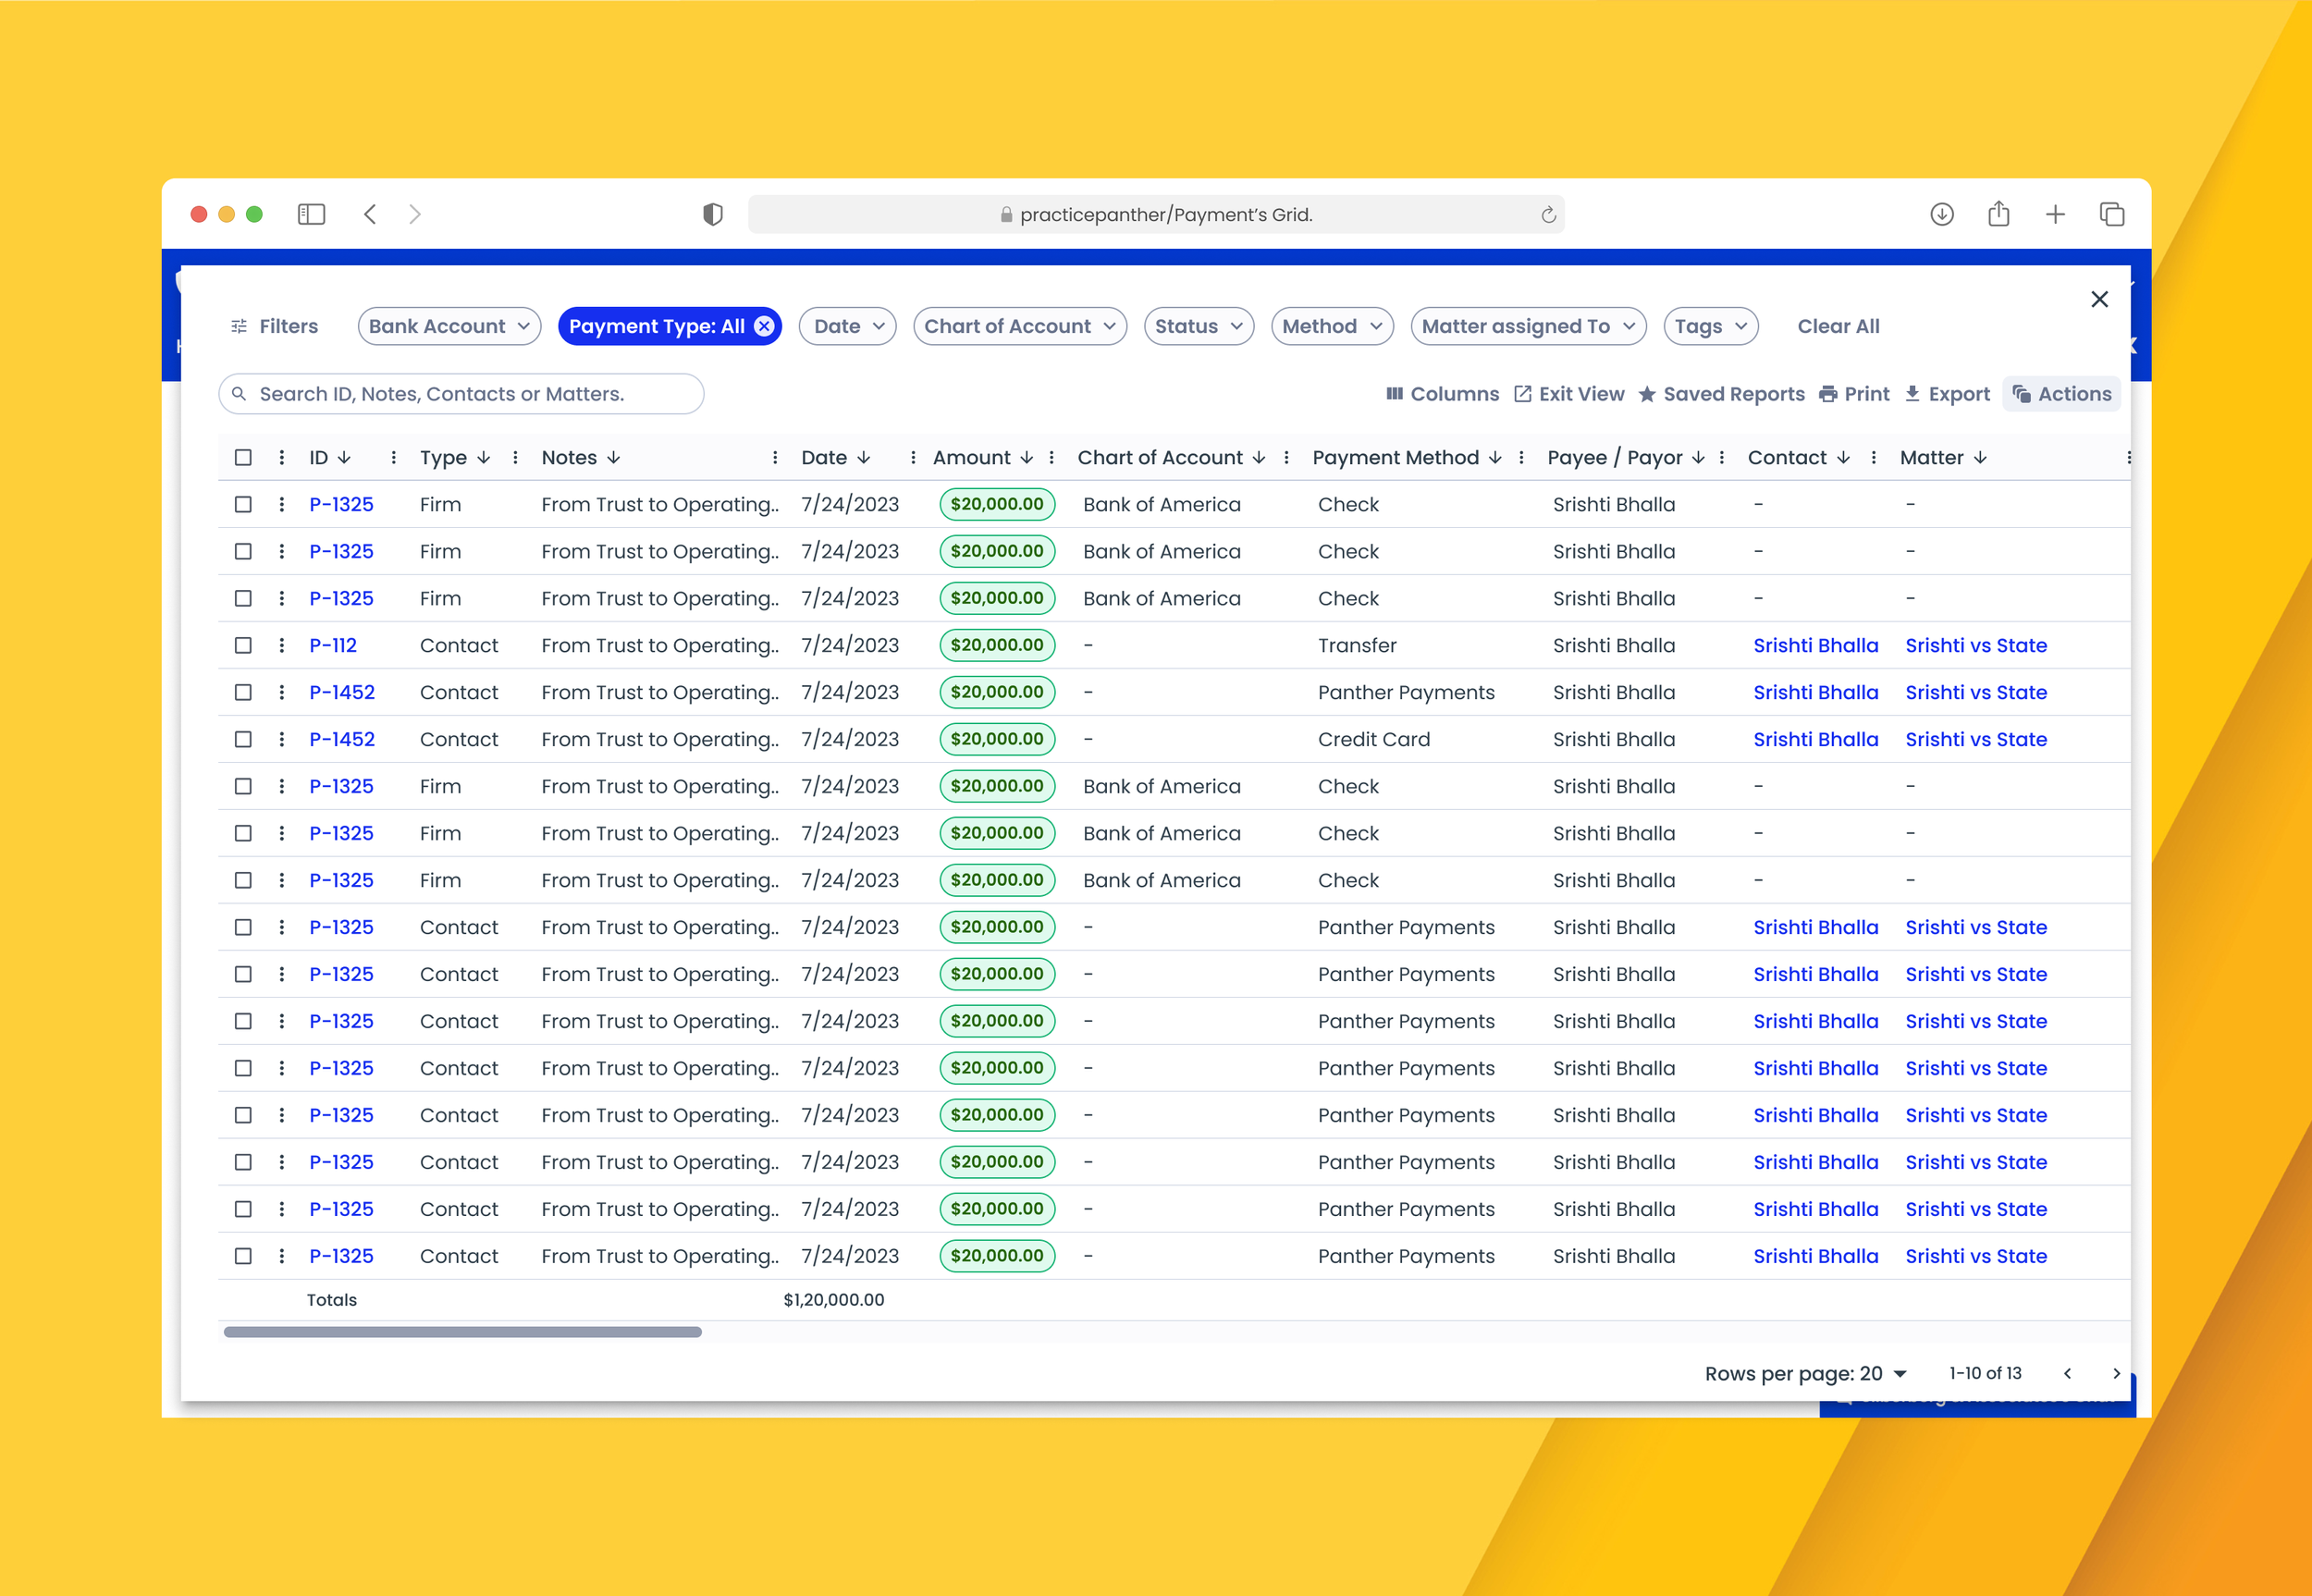Open the Srishti vs State matter link
The width and height of the screenshot is (2312, 1596).
point(1976,645)
